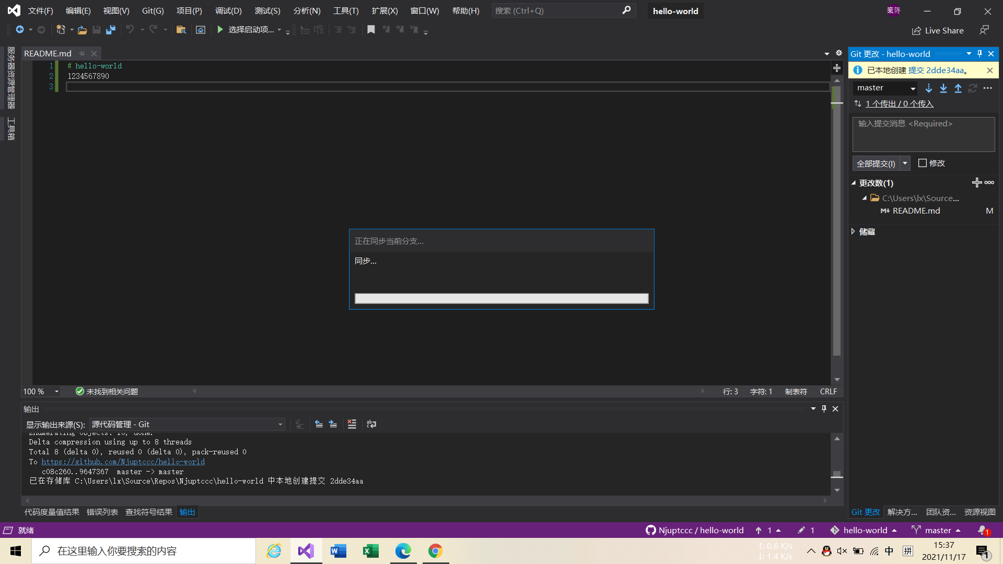Click the Git push up-arrow icon
Screen dimensions: 1003x564
coord(958,88)
